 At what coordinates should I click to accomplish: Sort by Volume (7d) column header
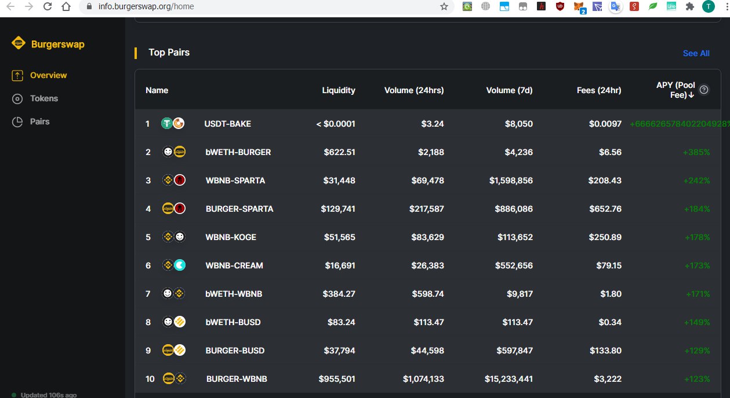(x=509, y=90)
